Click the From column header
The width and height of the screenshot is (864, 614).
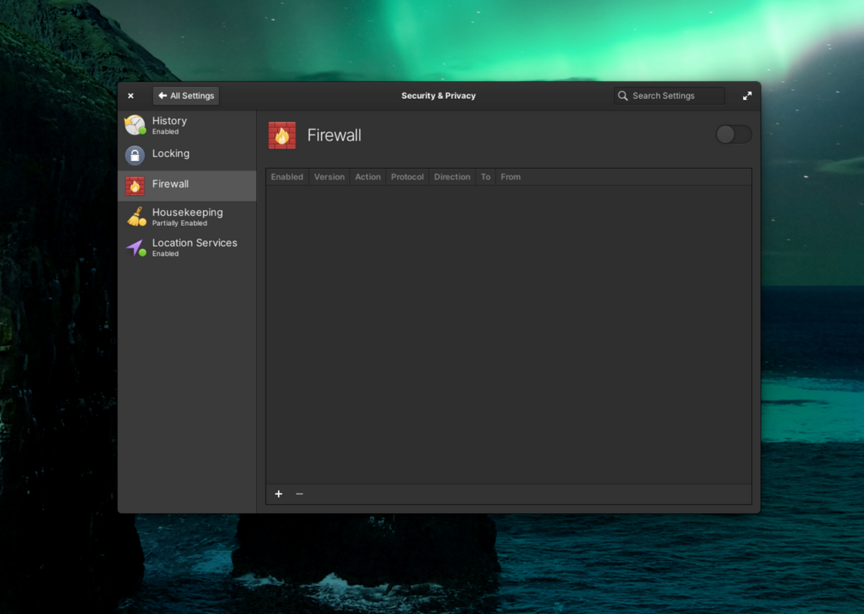(510, 177)
